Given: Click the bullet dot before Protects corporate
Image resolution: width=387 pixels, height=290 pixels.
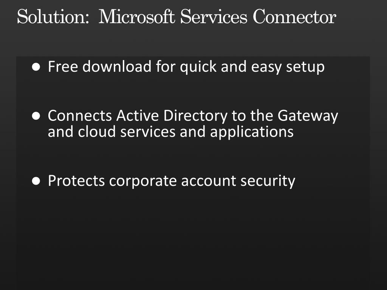Looking at the screenshot, I should coord(36,181).
